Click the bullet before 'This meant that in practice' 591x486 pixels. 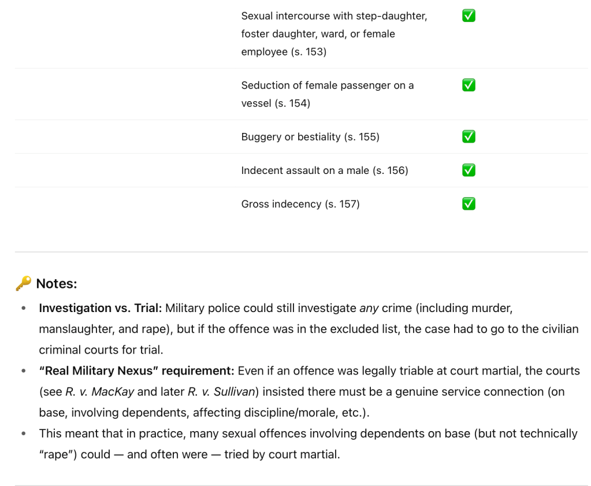23,433
